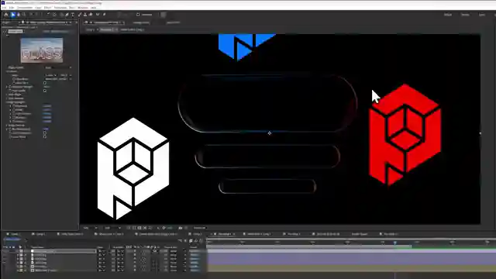Image resolution: width=496 pixels, height=279 pixels.
Task: Click the timeline current time display
Action: 12,239
